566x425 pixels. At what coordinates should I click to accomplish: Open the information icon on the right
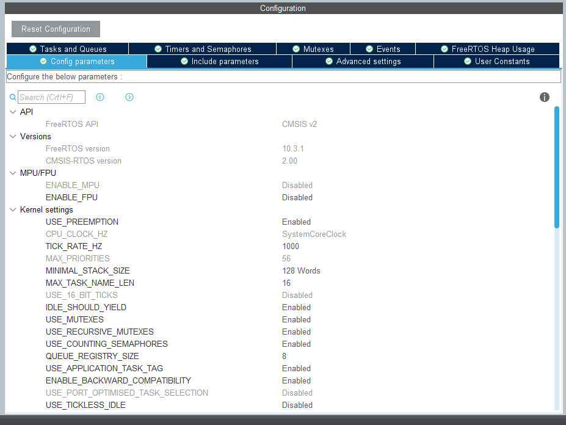click(x=544, y=97)
